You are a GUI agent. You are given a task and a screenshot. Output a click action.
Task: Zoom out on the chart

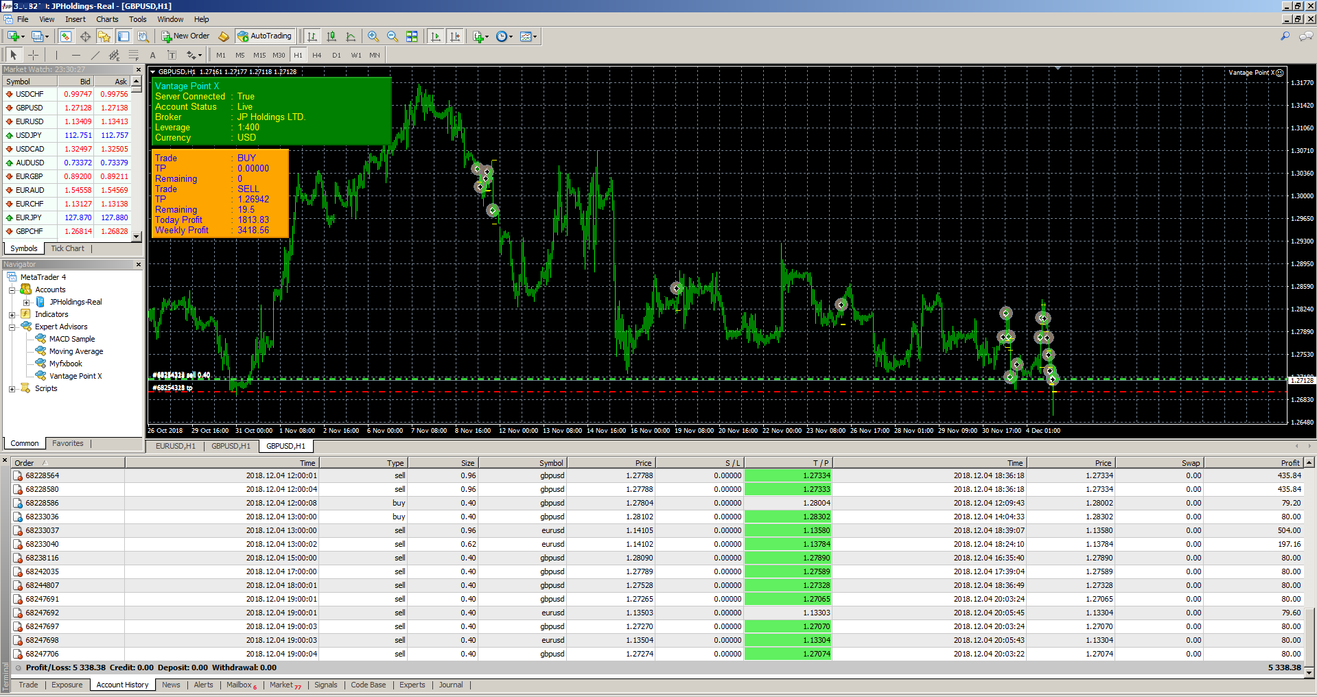pyautogui.click(x=392, y=36)
